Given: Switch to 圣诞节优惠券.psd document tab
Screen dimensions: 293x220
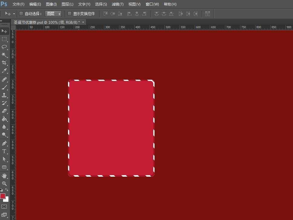Looking at the screenshot, I should click(x=47, y=22).
